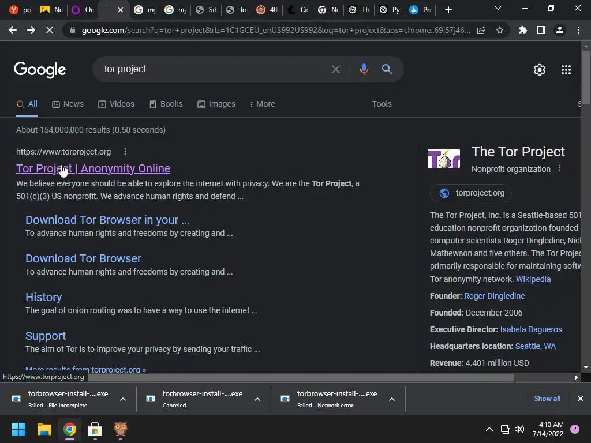
Task: Open 'Tor Project | Anonymity Online' result
Action: point(93,168)
